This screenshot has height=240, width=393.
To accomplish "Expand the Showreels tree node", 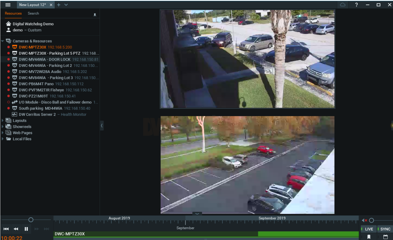I will (3, 127).
